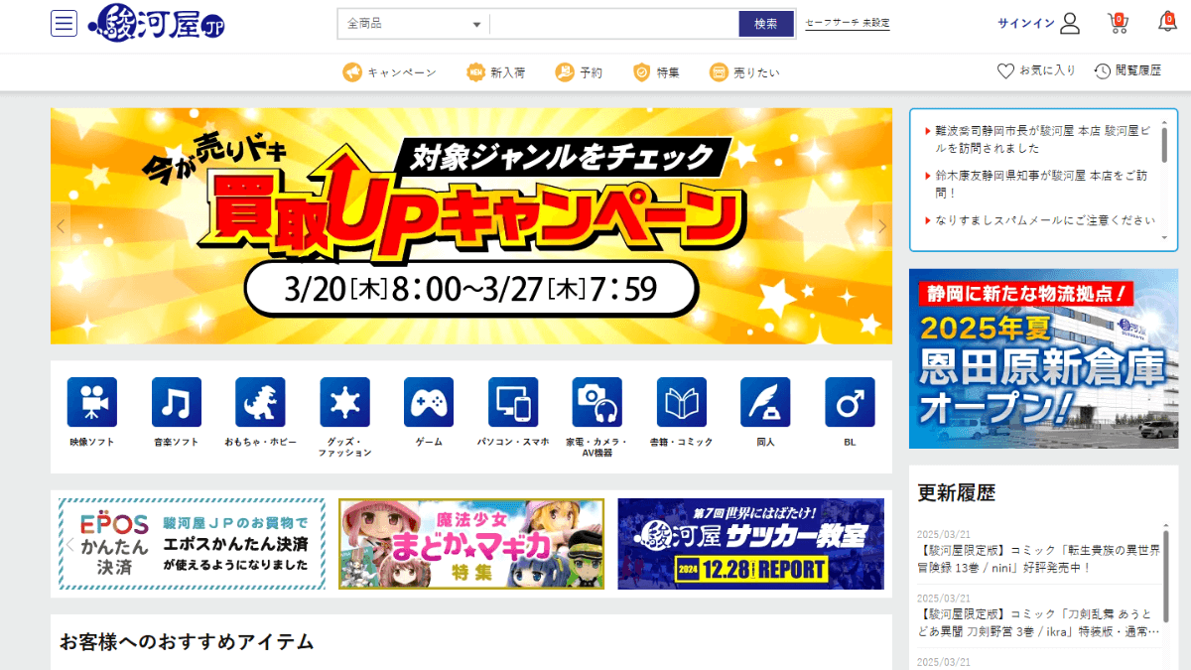This screenshot has height=670, width=1191.
Task: Select the グッズ・ファッション category icon
Action: pos(344,402)
